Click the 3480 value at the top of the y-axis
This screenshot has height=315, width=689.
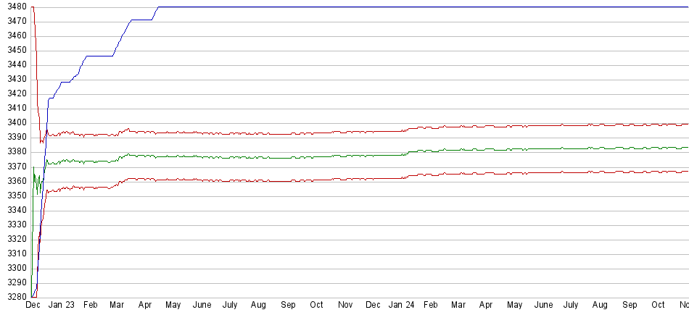point(14,7)
